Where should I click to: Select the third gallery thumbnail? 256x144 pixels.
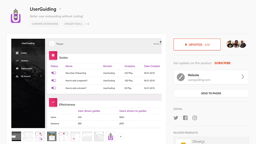[x=40, y=136]
